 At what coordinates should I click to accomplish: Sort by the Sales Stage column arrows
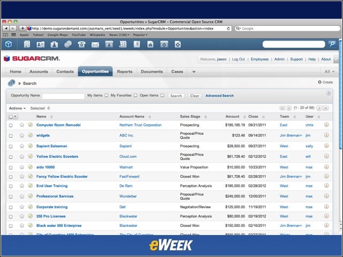click(x=205, y=117)
